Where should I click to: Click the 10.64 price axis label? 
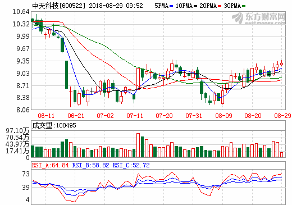[x=21, y=12]
